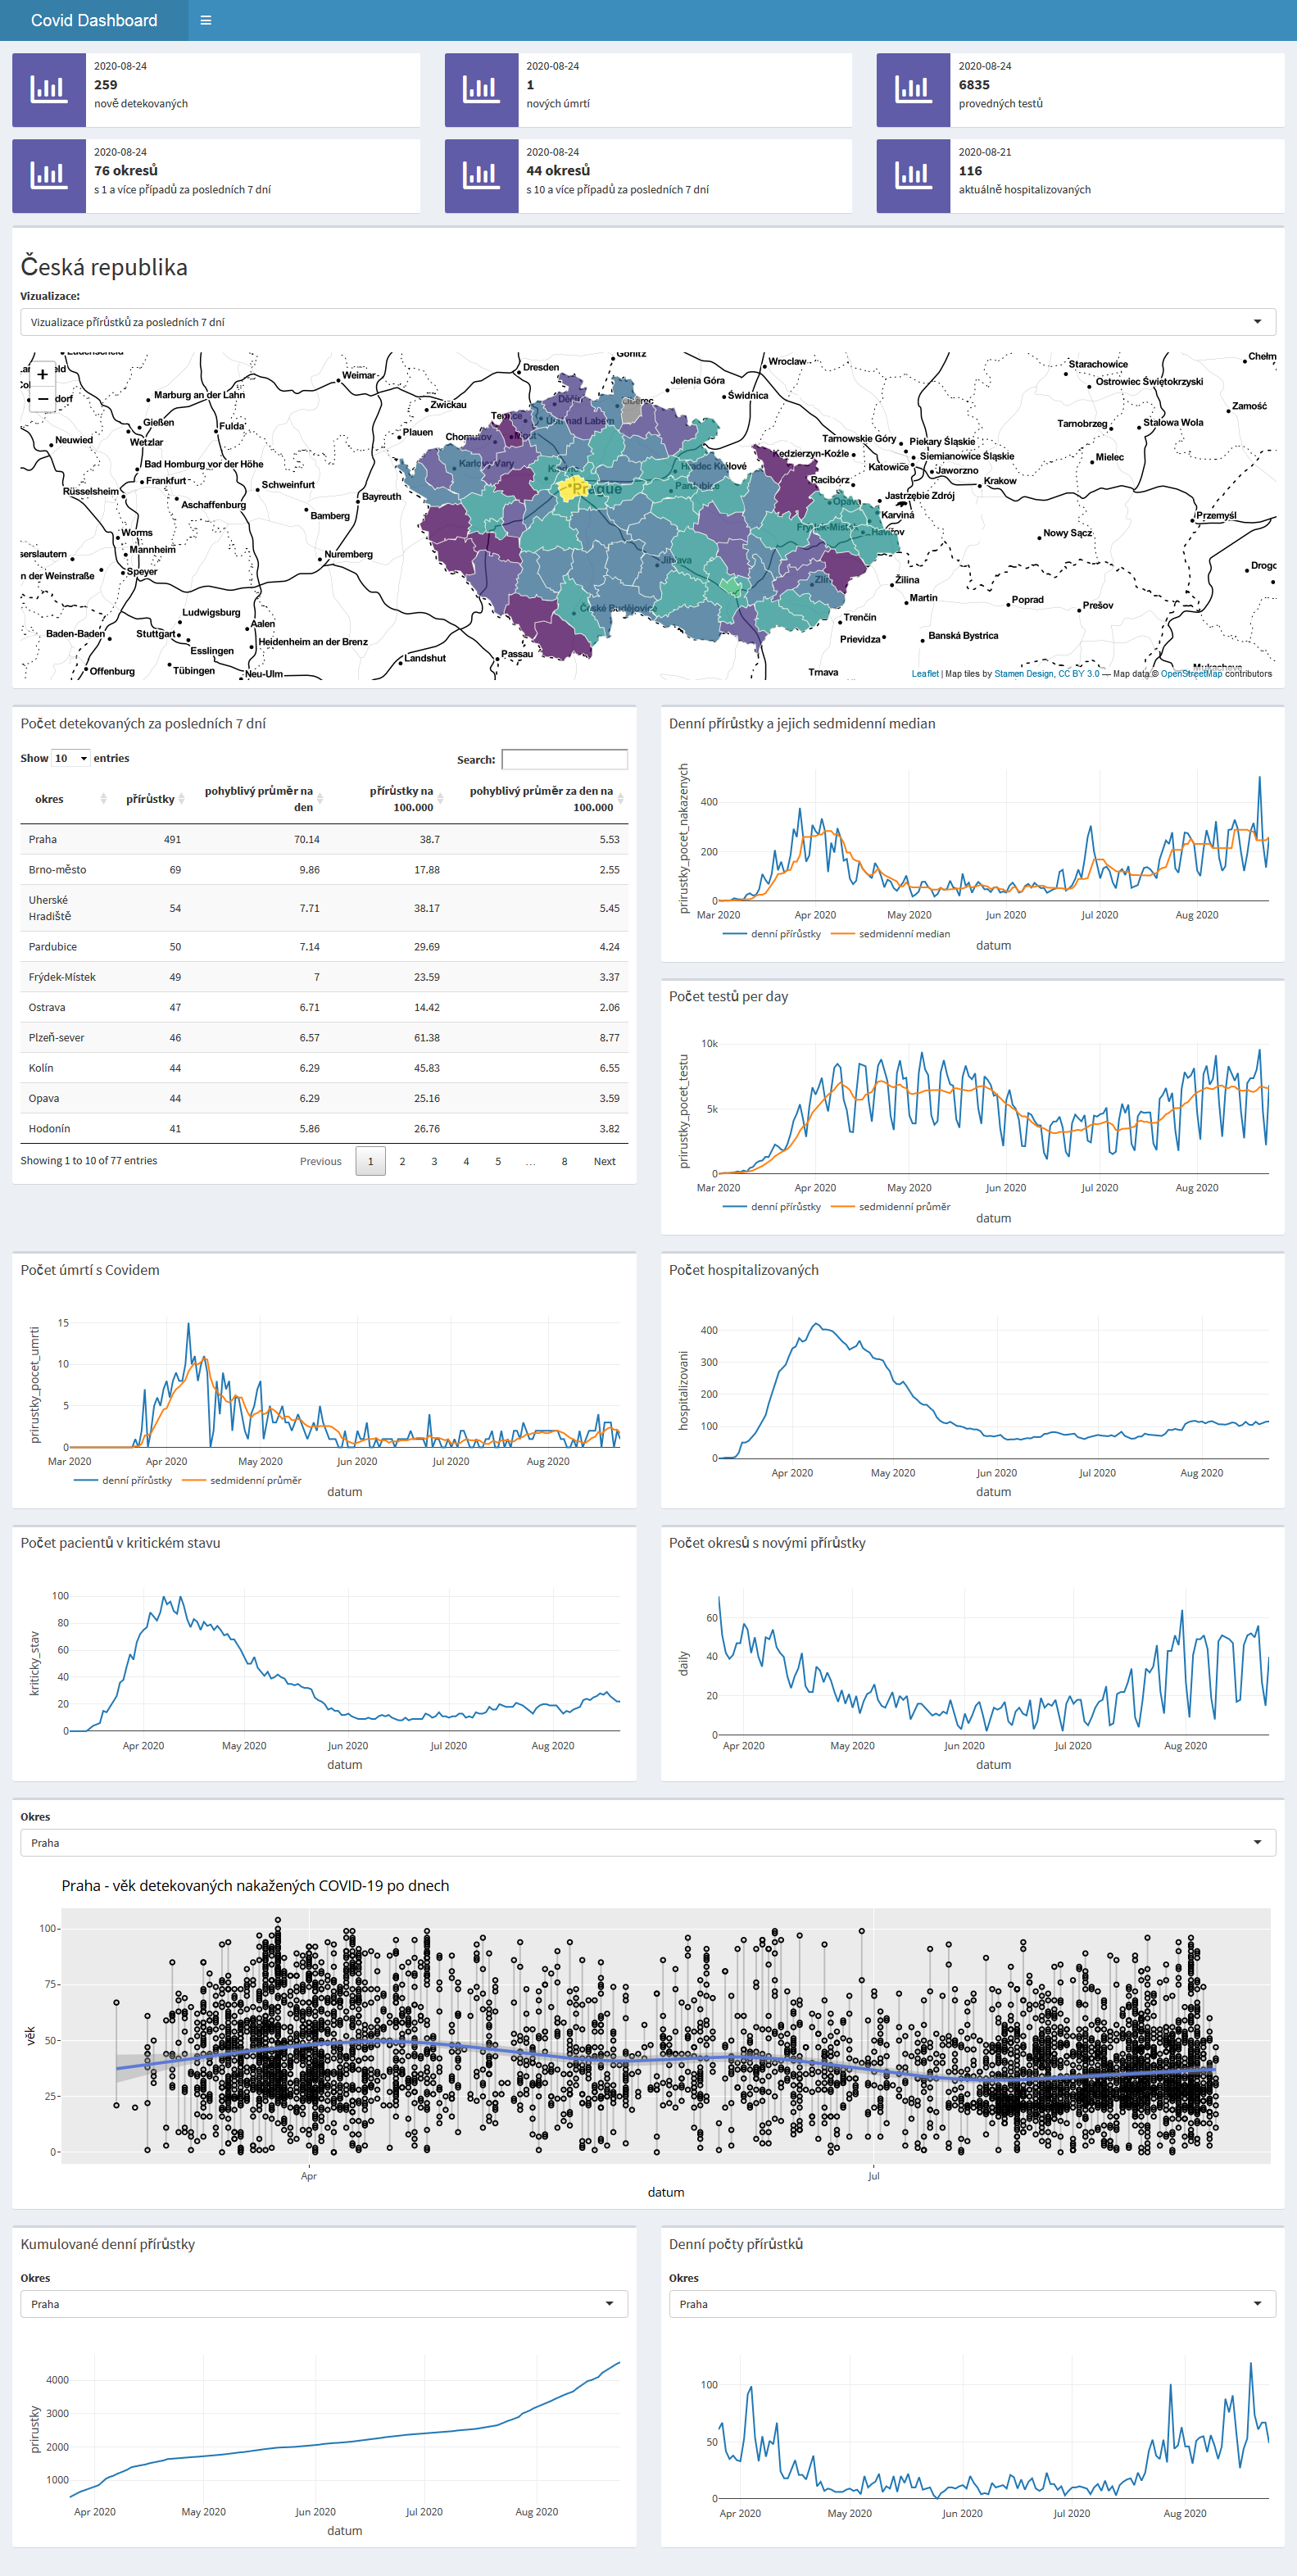Open the CC BY 3.0 license link
The image size is (1297, 2576).
[x=1079, y=674]
